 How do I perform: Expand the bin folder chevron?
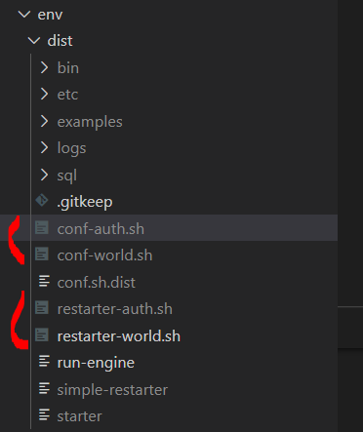44,67
